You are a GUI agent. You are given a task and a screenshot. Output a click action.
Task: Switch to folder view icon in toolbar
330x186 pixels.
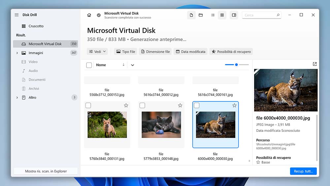tap(201, 15)
